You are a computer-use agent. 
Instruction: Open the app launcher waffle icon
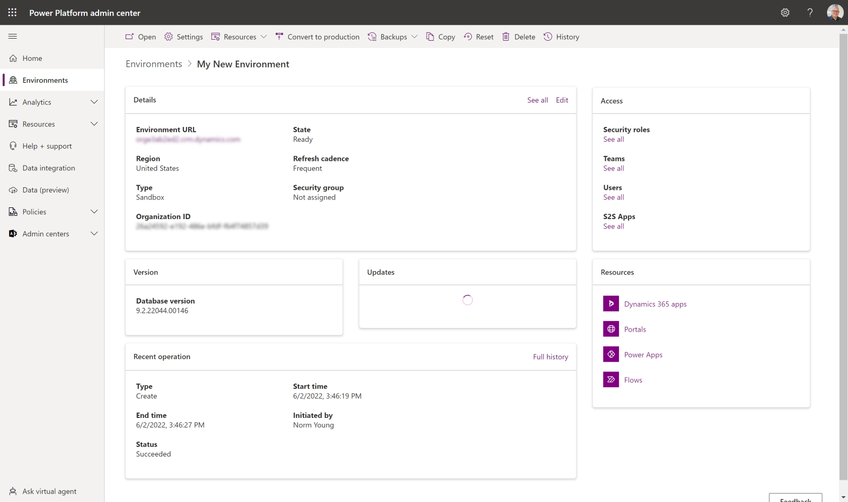point(12,12)
